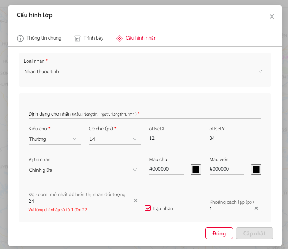Clear the Khoảng cách lặp value
The image size is (288, 249).
pos(256,208)
